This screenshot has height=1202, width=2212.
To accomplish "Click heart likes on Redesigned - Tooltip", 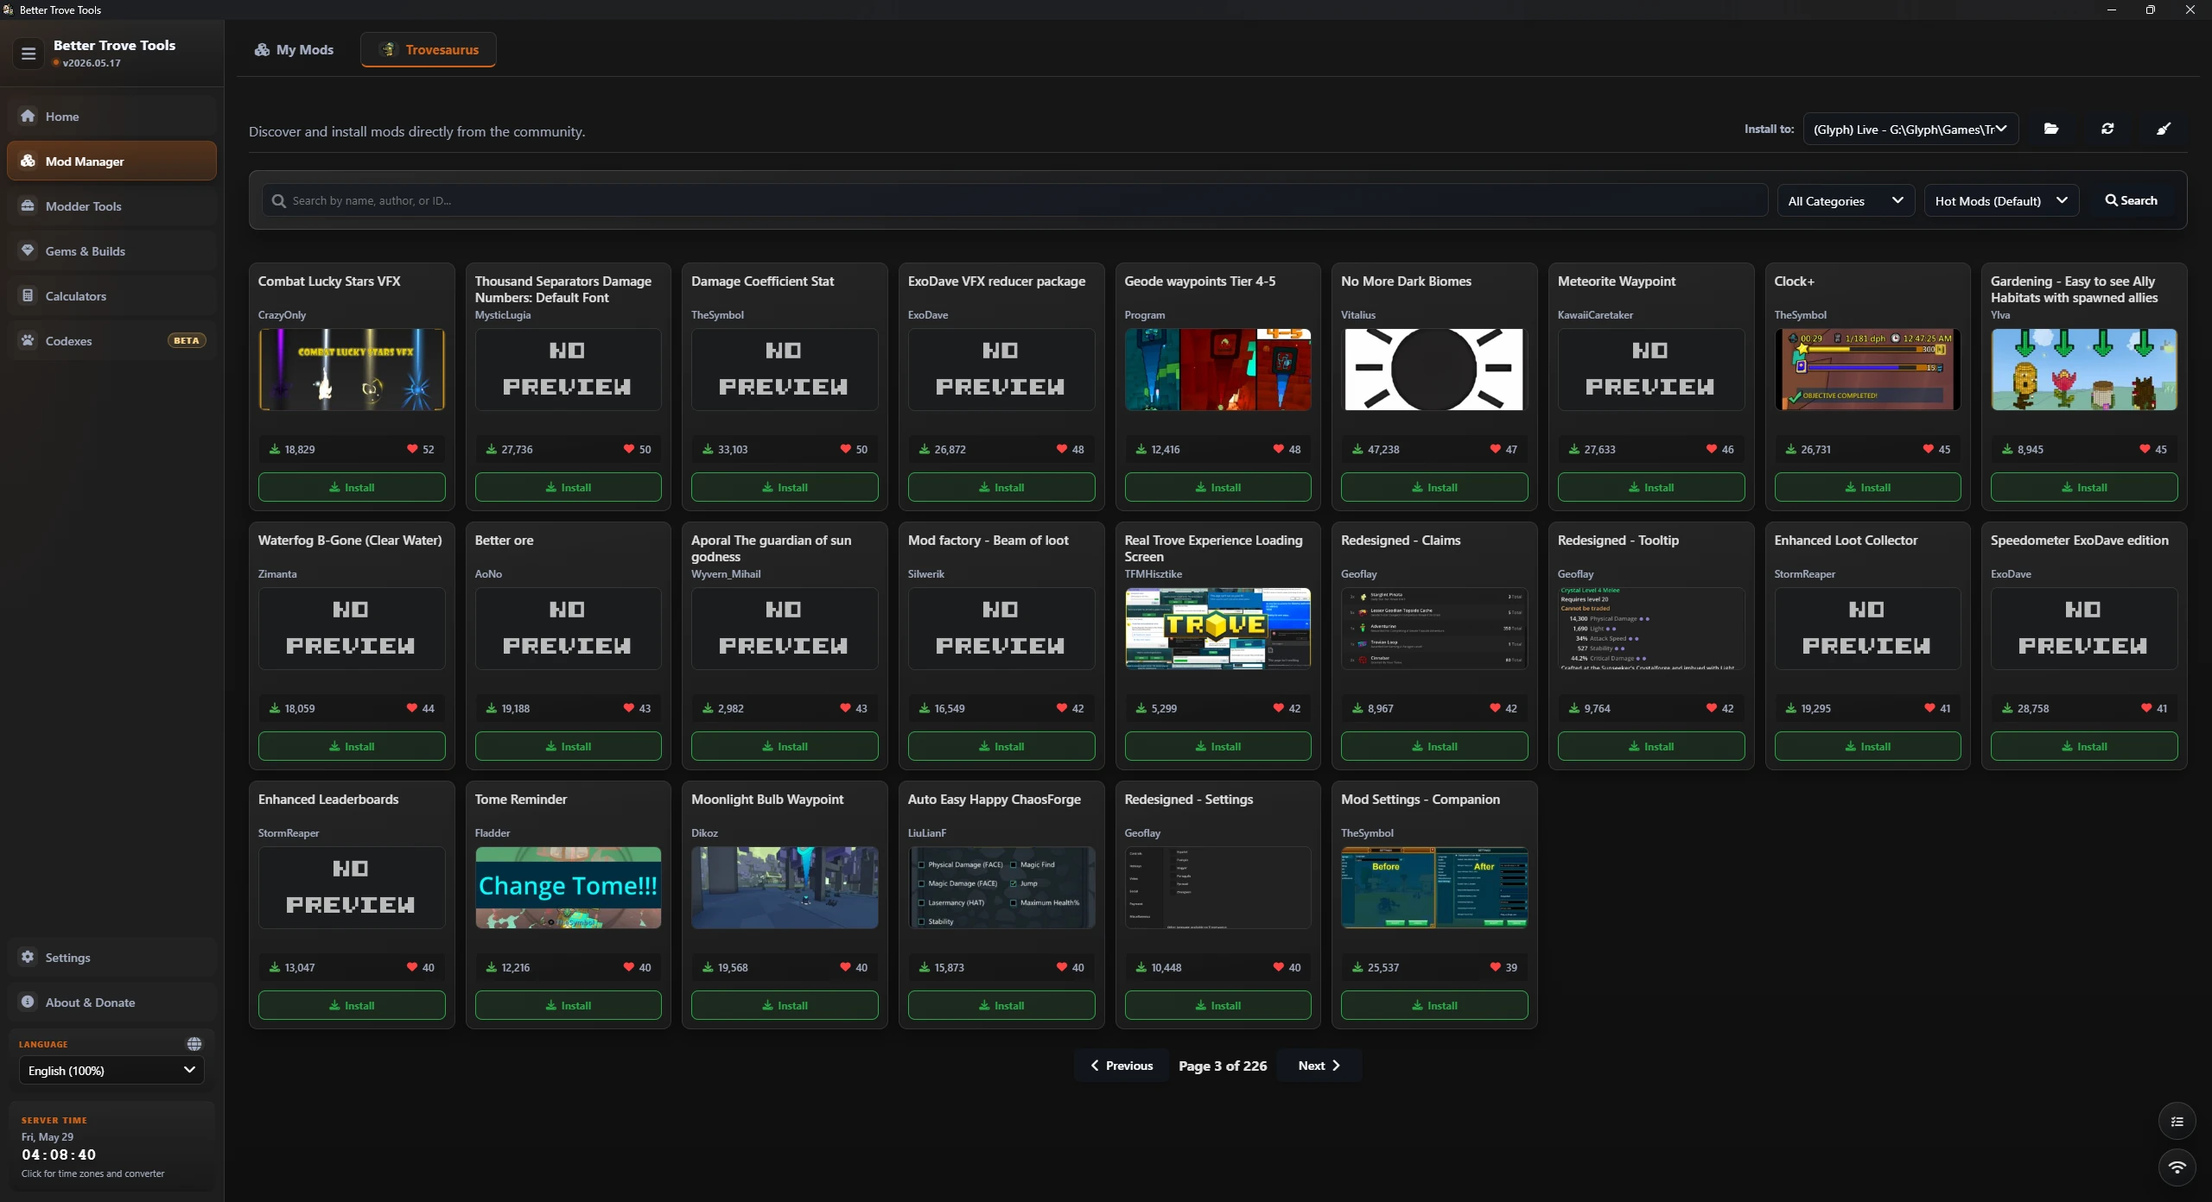I will tap(1719, 708).
